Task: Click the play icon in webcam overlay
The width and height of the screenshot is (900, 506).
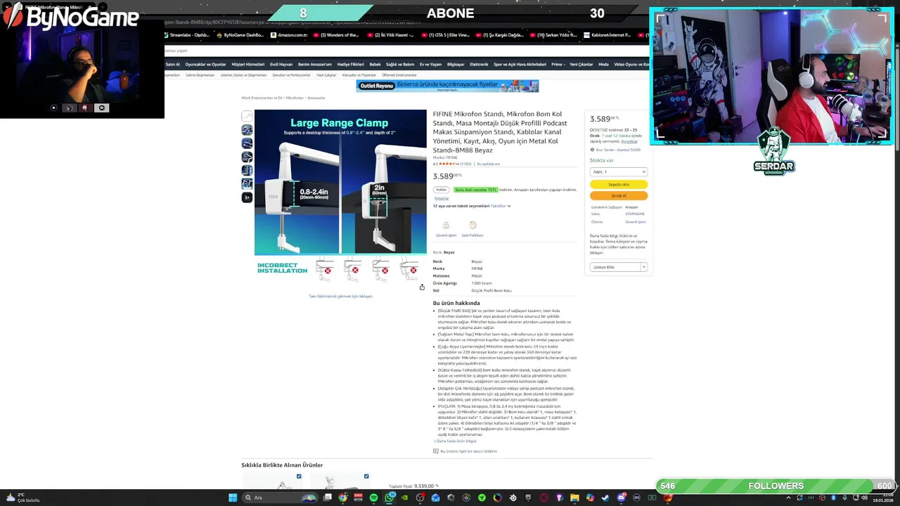Action: pos(53,108)
